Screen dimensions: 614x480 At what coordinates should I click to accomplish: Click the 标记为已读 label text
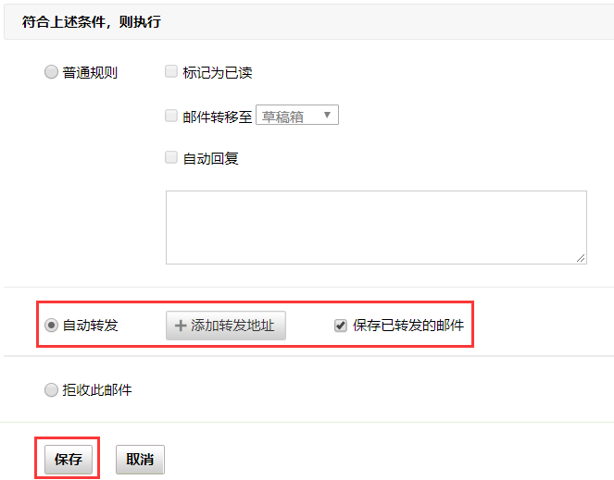pos(218,72)
